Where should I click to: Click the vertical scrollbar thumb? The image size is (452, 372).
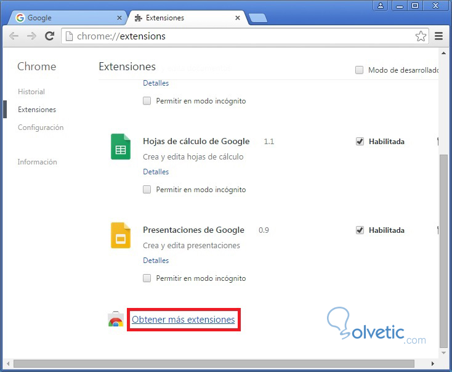tap(443, 251)
